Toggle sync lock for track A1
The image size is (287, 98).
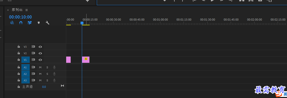pos(33,67)
